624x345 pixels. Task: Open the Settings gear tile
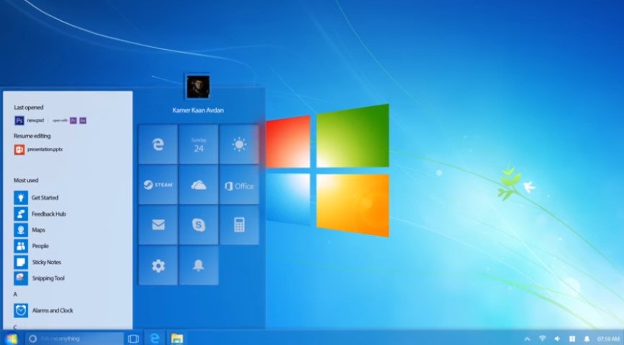(157, 266)
